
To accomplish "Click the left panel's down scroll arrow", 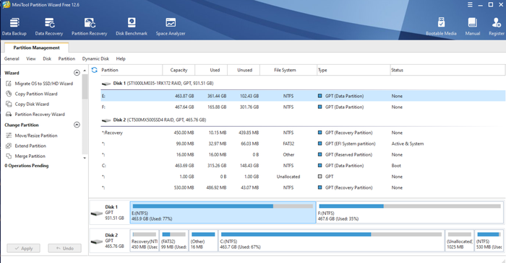I will coord(85,158).
